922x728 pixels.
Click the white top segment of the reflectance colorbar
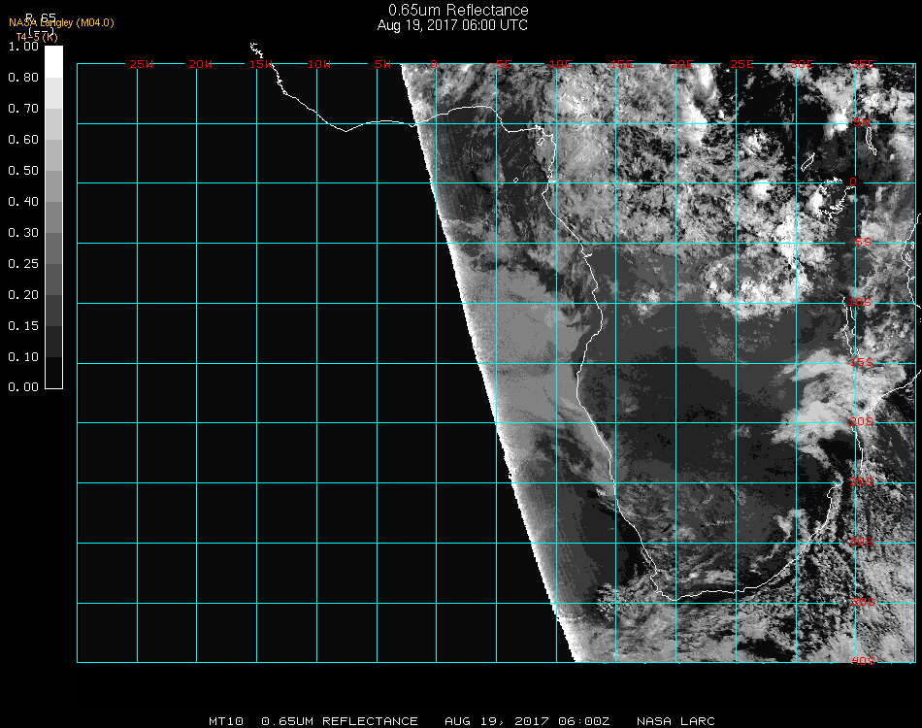click(53, 62)
